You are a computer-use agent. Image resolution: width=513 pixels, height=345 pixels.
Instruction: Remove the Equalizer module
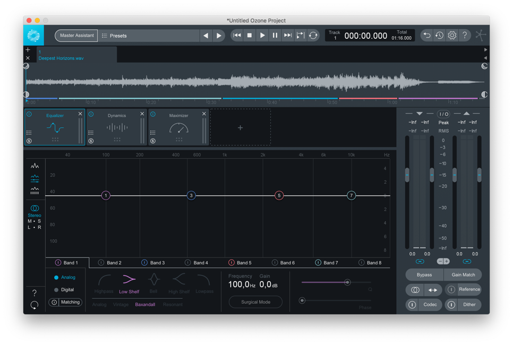(x=80, y=114)
